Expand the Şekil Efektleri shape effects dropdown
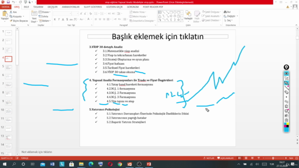This screenshot has width=299, height=168. point(212,20)
